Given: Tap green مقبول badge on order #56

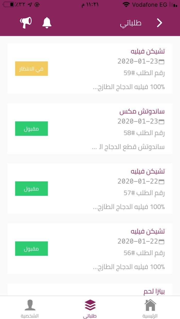Looking at the screenshot, I should point(31,248).
